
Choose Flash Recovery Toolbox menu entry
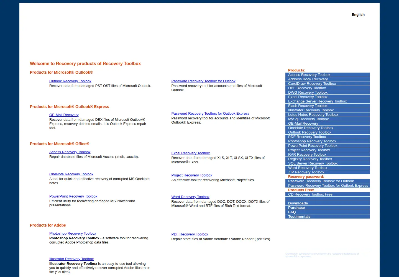point(328,106)
